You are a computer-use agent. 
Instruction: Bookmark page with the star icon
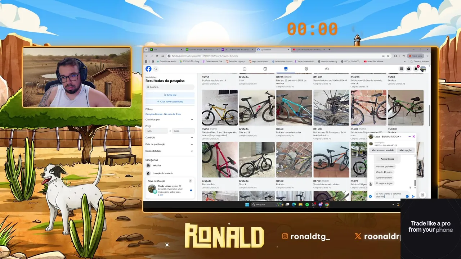coord(388,56)
